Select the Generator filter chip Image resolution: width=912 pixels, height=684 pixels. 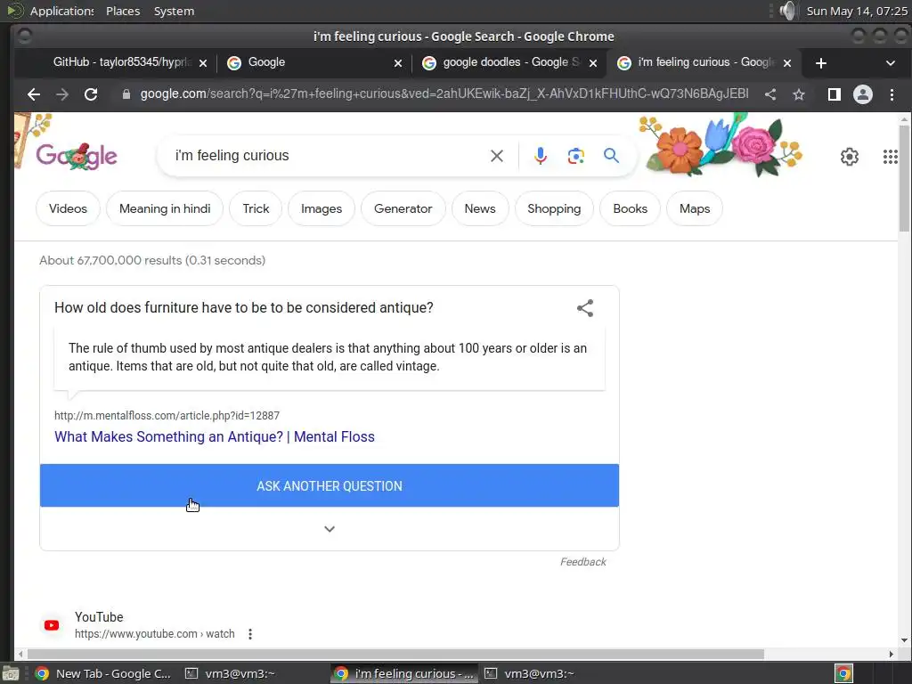coord(403,208)
